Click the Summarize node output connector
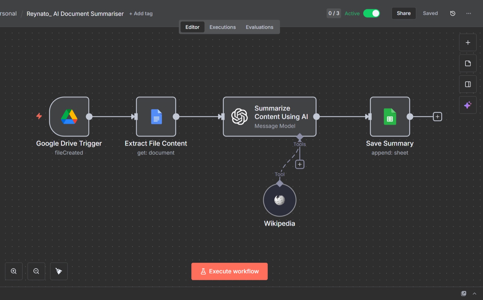The image size is (483, 300). pyautogui.click(x=316, y=117)
